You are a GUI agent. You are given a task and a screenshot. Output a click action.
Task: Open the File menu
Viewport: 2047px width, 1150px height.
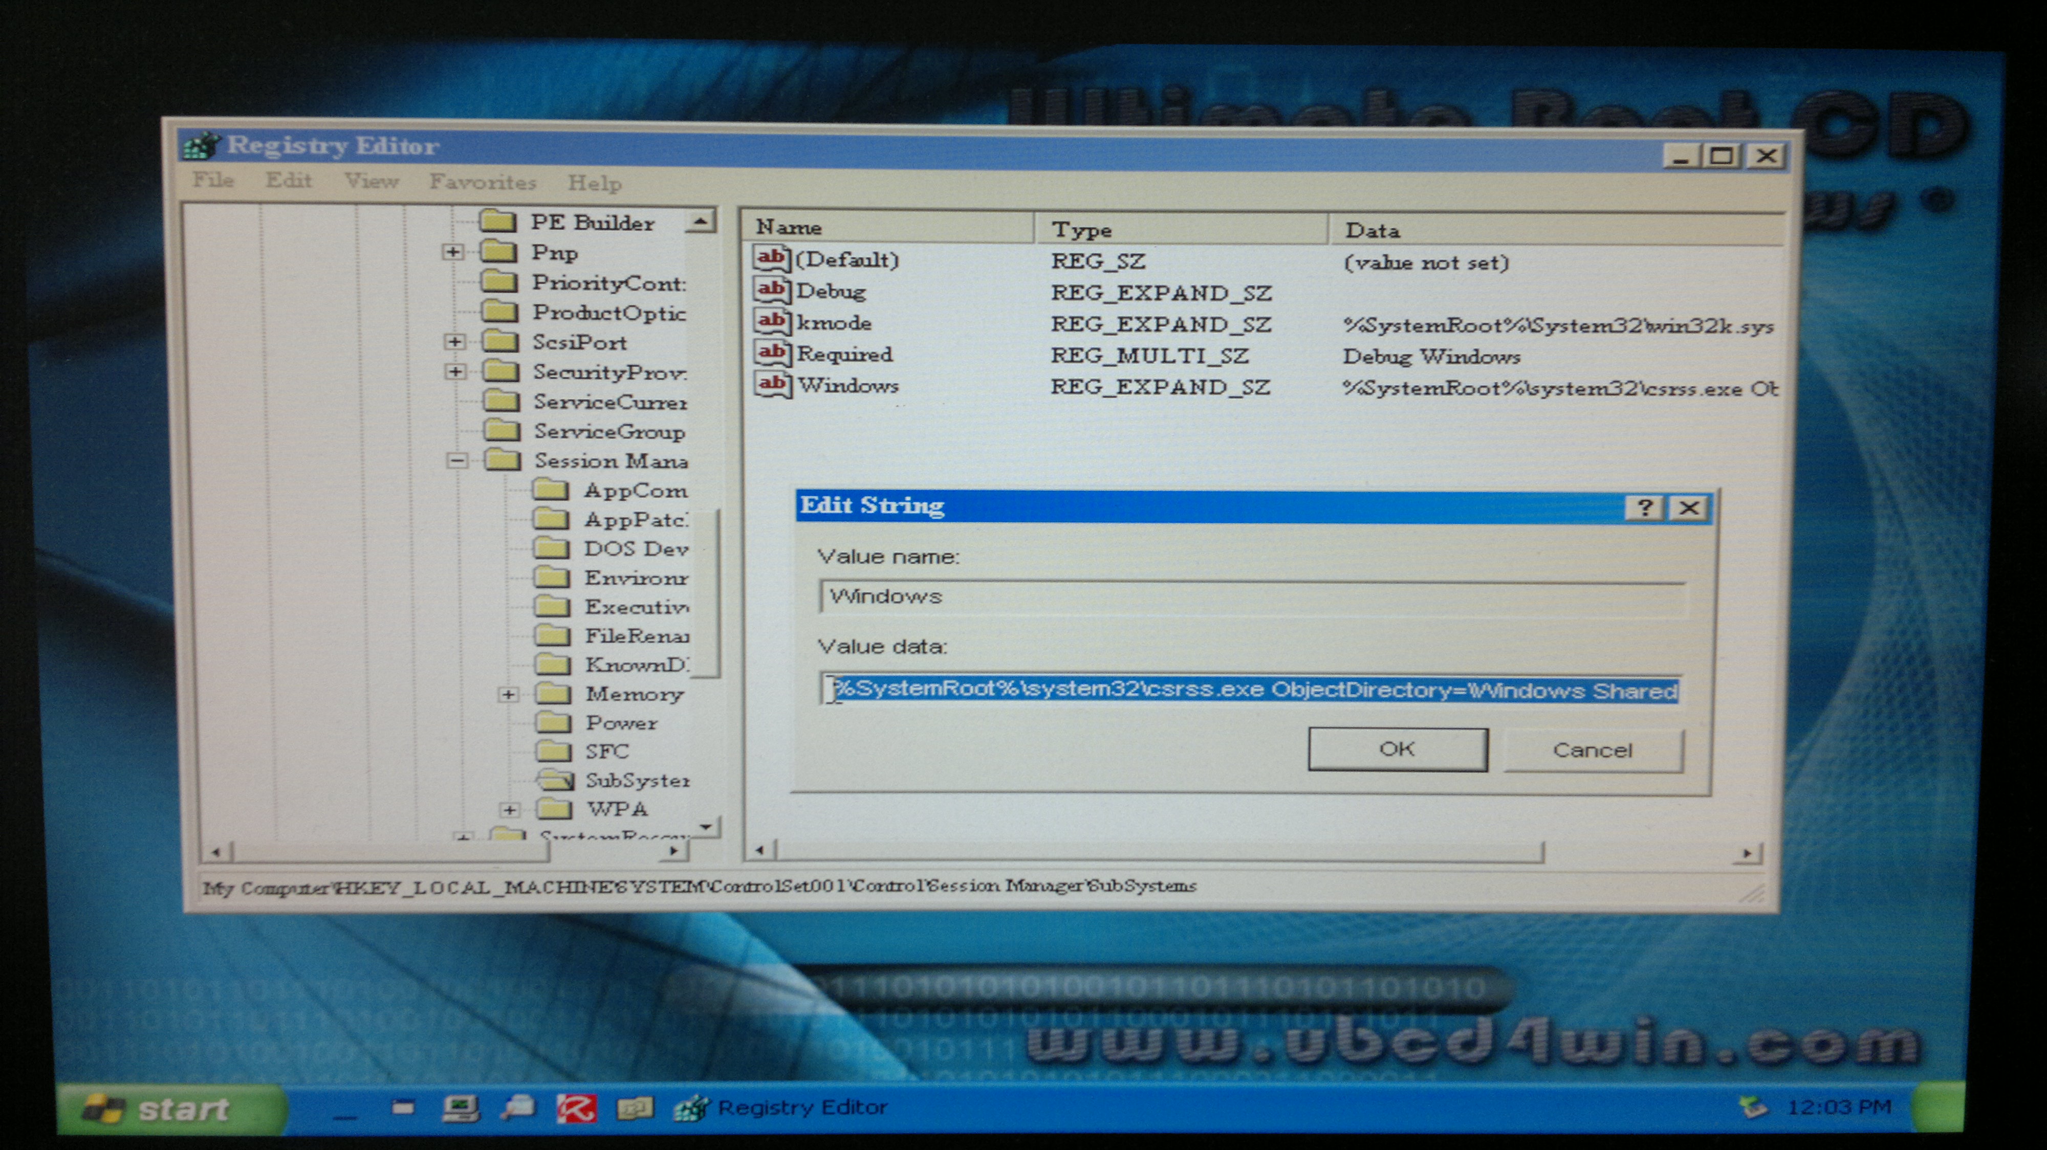click(x=213, y=180)
